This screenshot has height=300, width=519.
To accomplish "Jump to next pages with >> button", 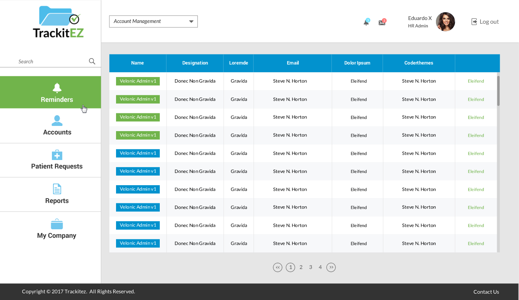I will [x=331, y=267].
